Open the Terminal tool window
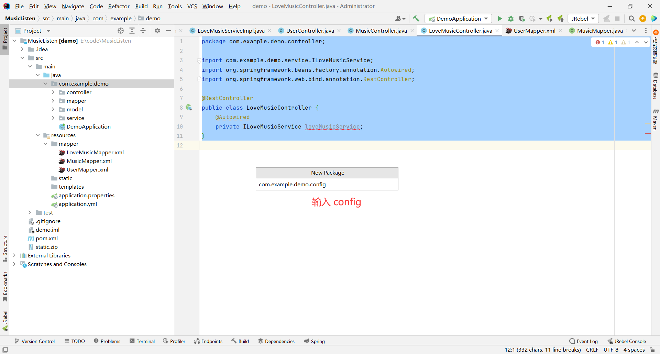Image resolution: width=660 pixels, height=354 pixels. coord(142,341)
